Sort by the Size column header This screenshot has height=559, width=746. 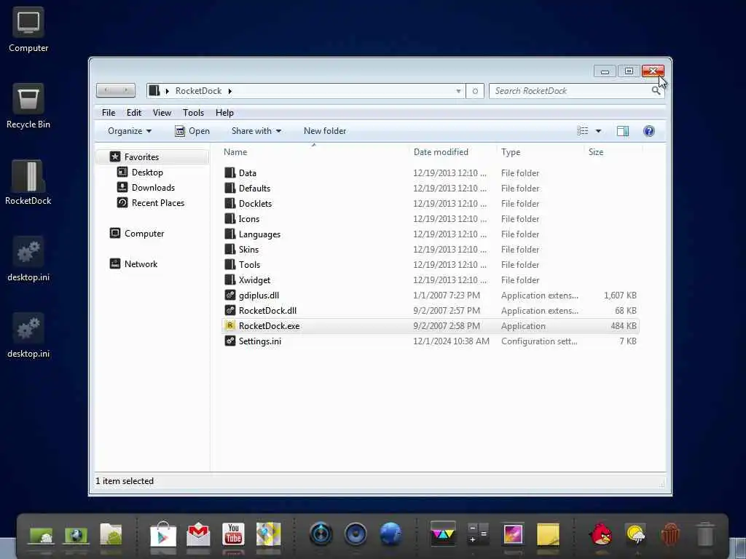613,152
